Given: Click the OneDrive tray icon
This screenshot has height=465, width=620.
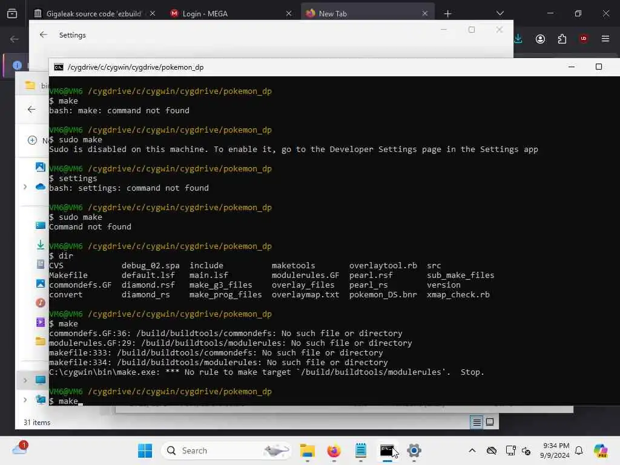Looking at the screenshot, I should pyautogui.click(x=492, y=450).
